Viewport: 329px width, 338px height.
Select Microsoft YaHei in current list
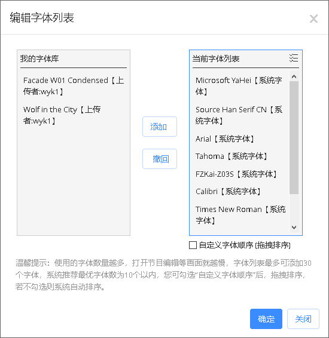pos(240,86)
